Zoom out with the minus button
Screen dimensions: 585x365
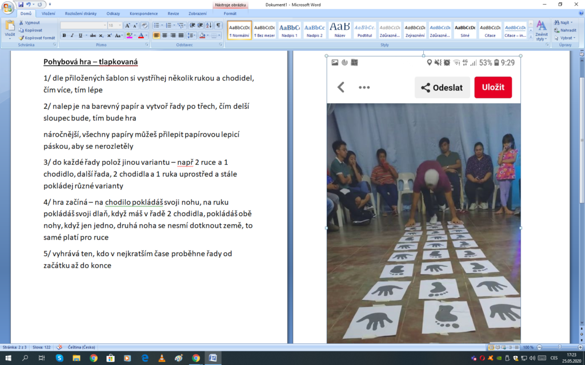(x=539, y=347)
